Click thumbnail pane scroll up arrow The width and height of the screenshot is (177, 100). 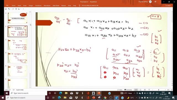[30, 12]
